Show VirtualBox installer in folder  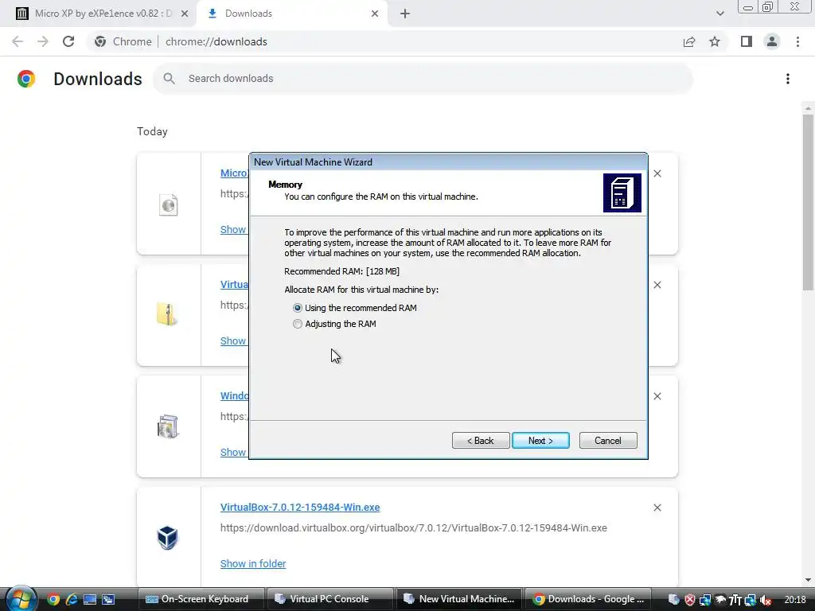pos(253,564)
